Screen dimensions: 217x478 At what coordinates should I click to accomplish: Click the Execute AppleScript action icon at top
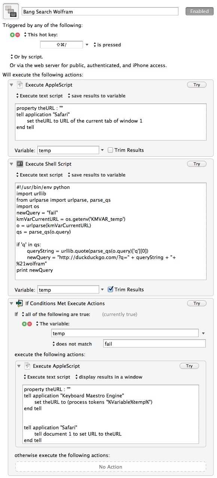[x=20, y=85]
